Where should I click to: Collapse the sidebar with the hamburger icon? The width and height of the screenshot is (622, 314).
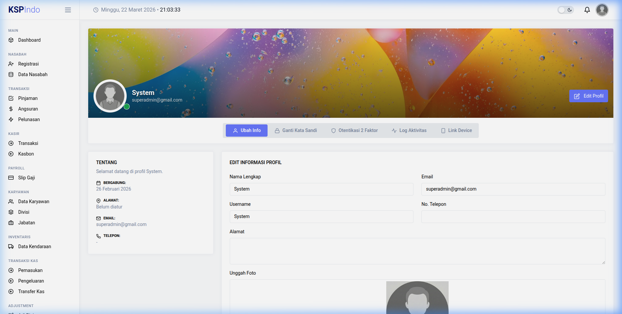68,10
